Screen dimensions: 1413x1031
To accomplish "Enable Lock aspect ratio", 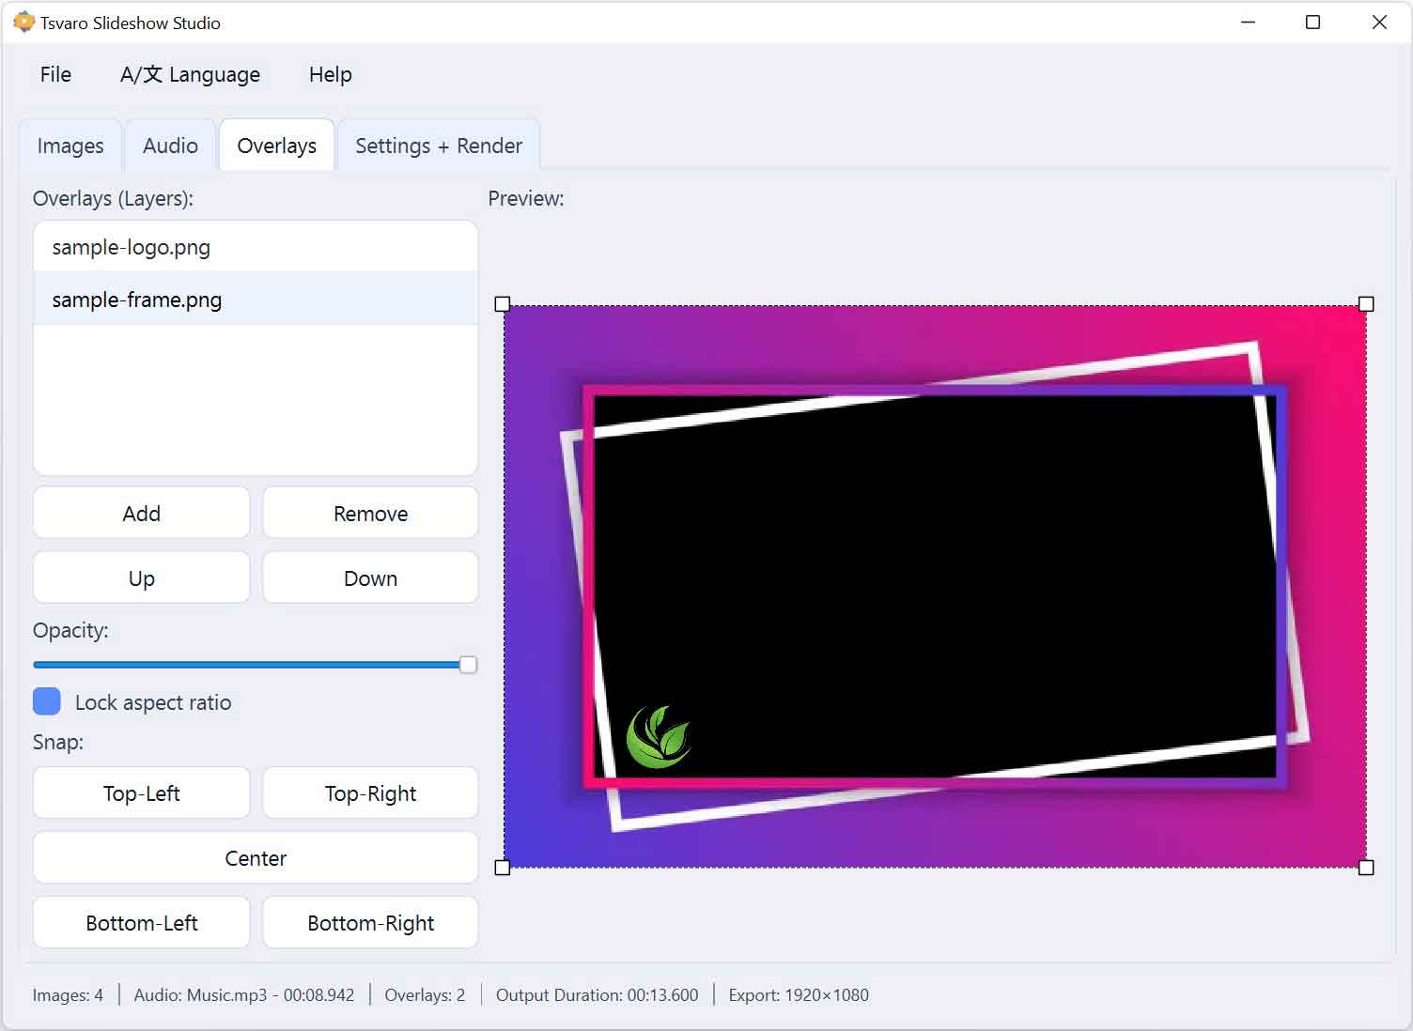I will click(x=47, y=701).
